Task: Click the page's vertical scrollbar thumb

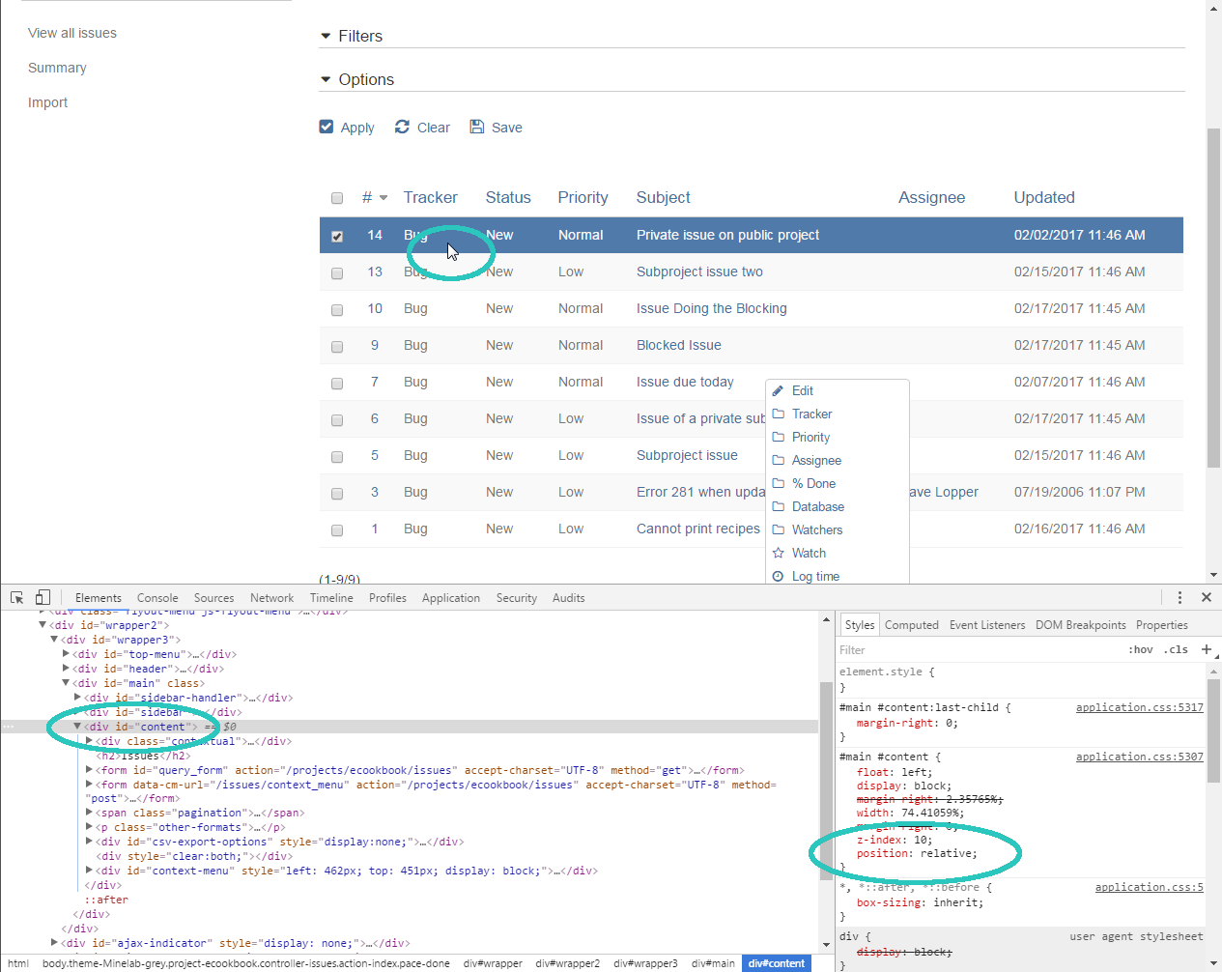Action: coord(1214,299)
